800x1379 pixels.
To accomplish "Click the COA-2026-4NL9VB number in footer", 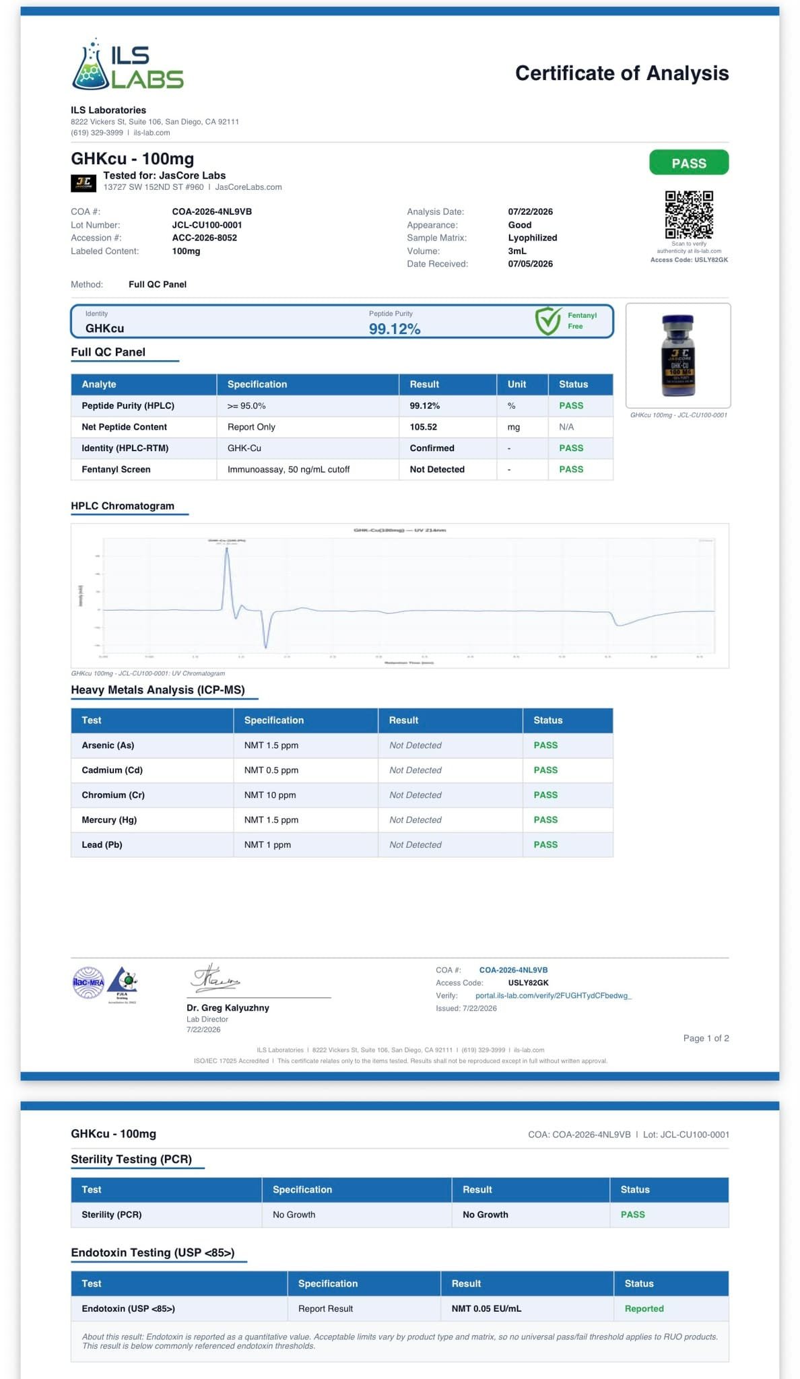I will click(x=513, y=970).
